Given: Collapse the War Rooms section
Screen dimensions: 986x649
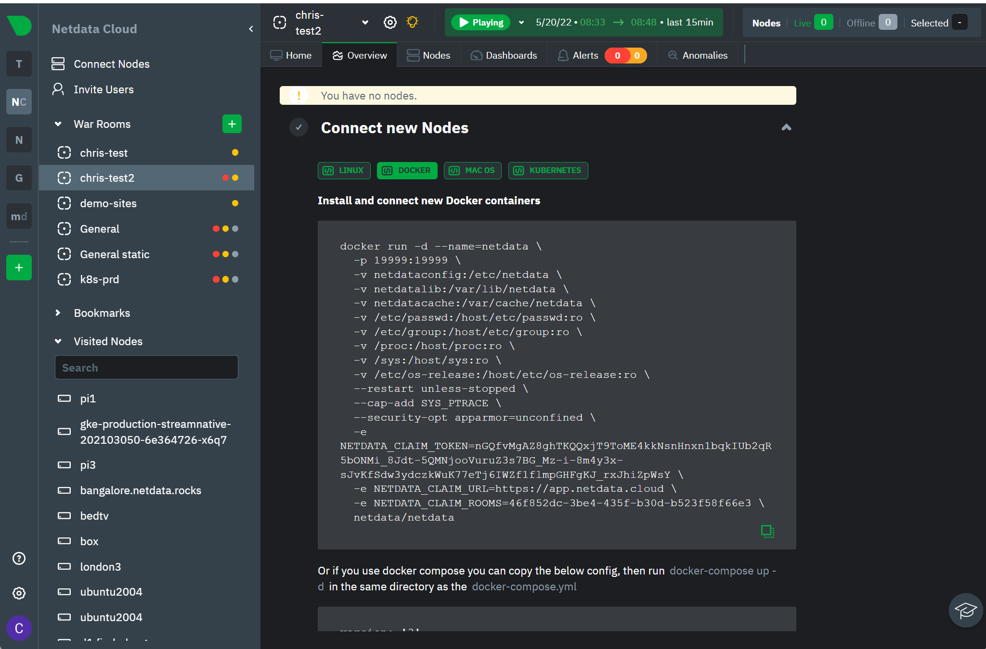Looking at the screenshot, I should 58,124.
